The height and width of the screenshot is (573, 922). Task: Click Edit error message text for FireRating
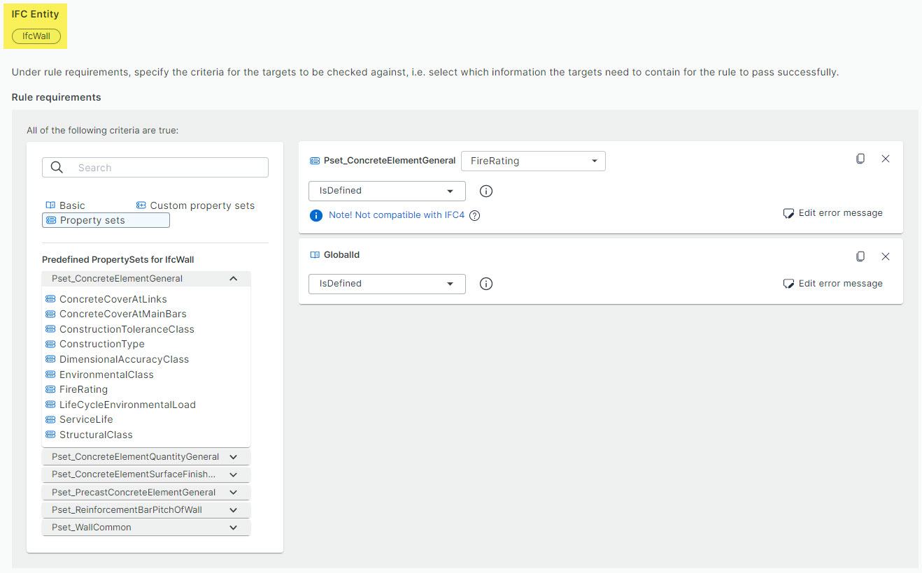coord(841,213)
